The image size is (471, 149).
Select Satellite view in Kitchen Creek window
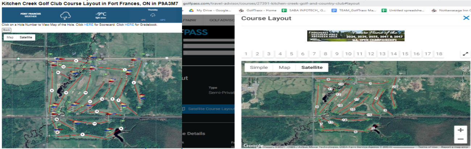(26, 37)
